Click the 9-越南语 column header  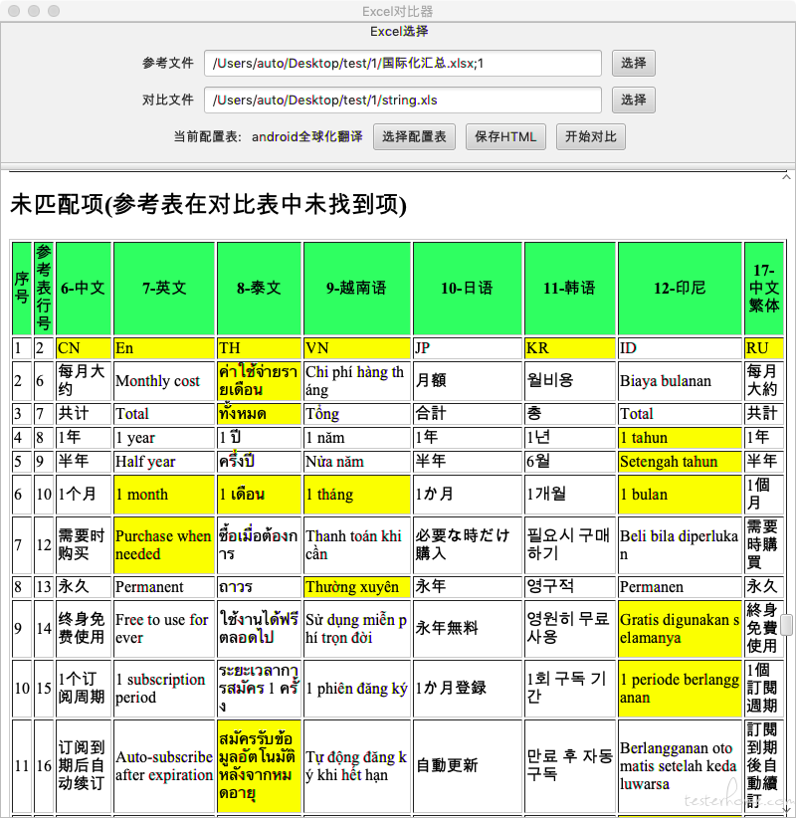click(x=357, y=288)
